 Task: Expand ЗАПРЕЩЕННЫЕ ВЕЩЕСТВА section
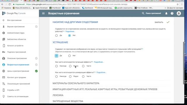[x=68, y=101]
